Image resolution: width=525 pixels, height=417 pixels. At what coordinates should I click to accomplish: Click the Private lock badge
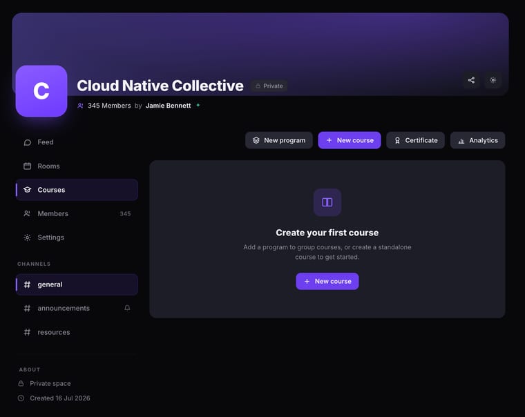pos(269,86)
